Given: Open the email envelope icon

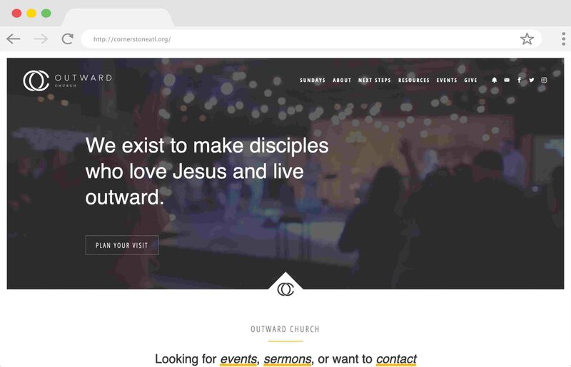Looking at the screenshot, I should point(507,80).
